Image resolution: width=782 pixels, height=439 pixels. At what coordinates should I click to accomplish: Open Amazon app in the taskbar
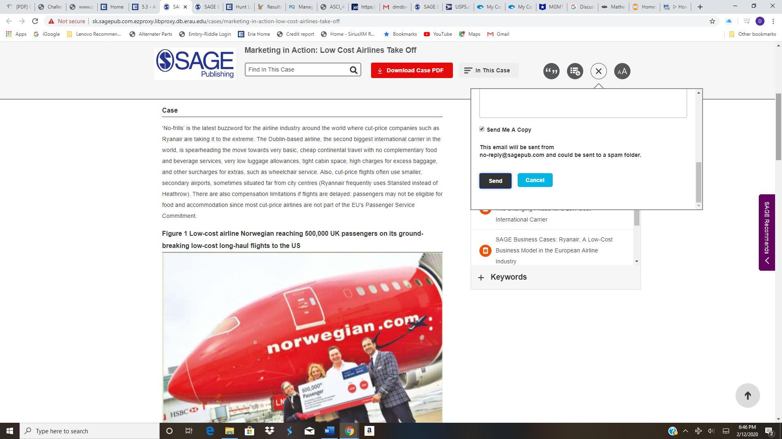pos(369,431)
